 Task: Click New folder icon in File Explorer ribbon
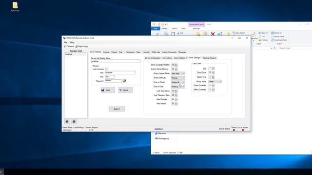pos(229,34)
